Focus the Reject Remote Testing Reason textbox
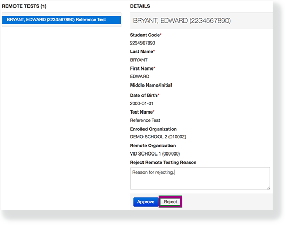This screenshot has width=285, height=225. (x=200, y=178)
